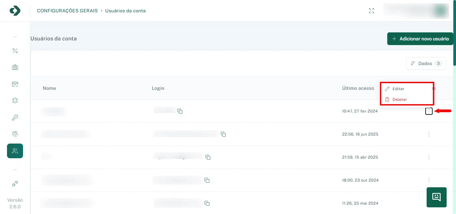This screenshot has height=214, width=456.
Task: Choose Deletar from the context menu
Action: tap(399, 99)
